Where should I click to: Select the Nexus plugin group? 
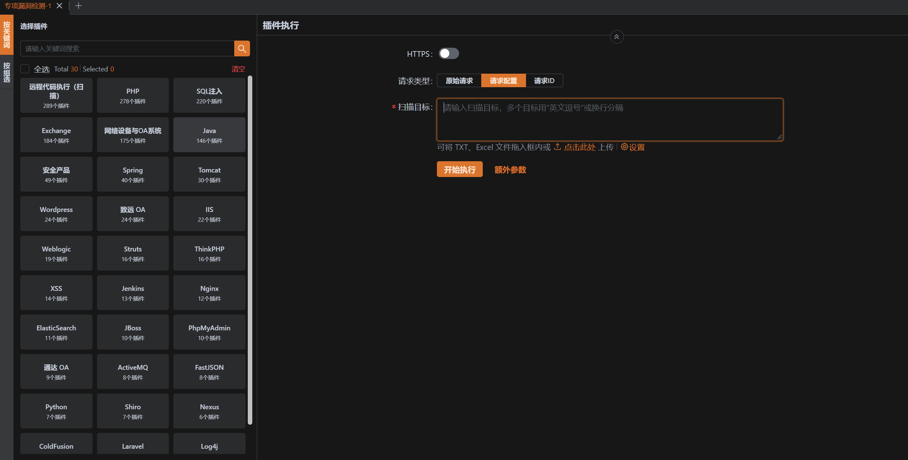[209, 411]
